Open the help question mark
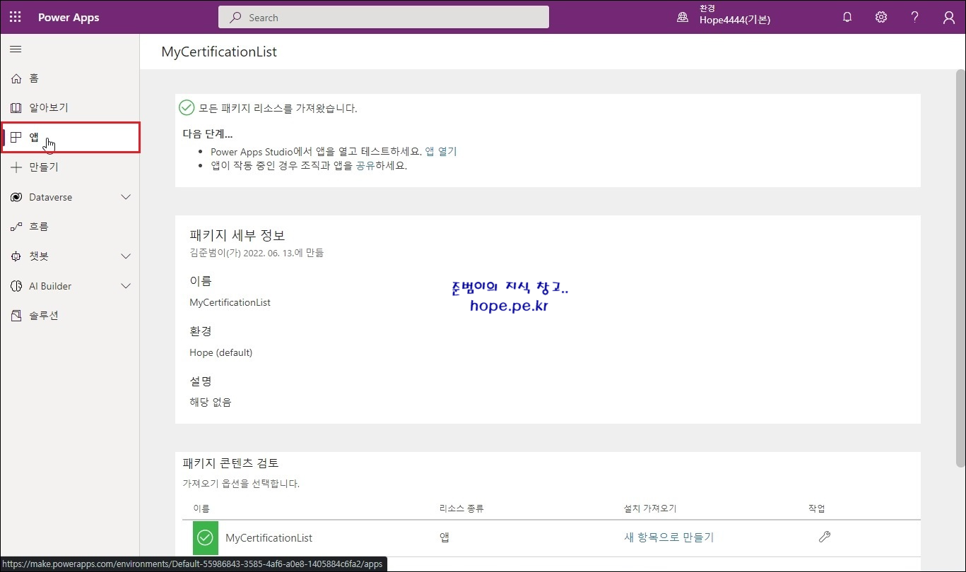The height and width of the screenshot is (572, 966). (x=915, y=18)
